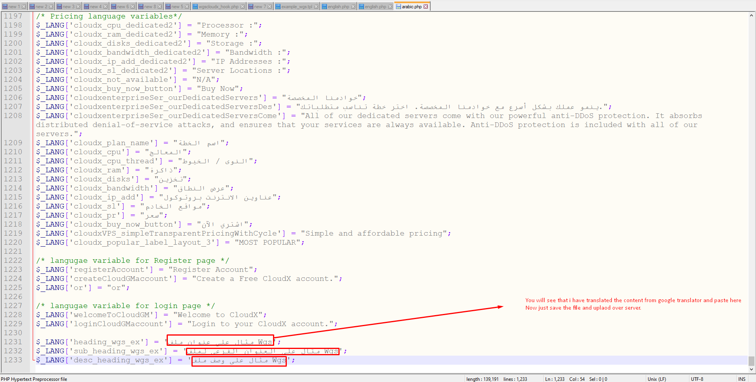This screenshot has height=382, width=756.
Task: Click the UTF-8 encoding indicator
Action: click(x=697, y=379)
